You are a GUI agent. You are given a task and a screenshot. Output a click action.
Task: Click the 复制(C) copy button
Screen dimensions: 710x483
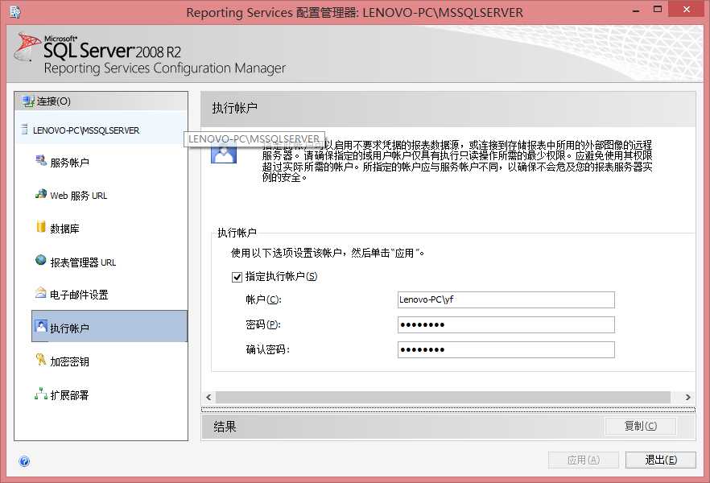click(640, 426)
